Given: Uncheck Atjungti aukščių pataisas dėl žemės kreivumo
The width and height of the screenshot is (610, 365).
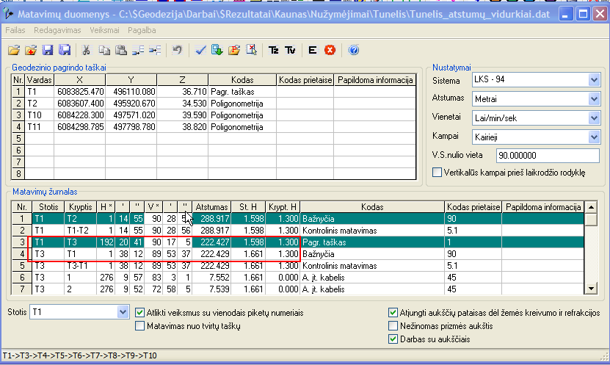Looking at the screenshot, I should point(393,312).
